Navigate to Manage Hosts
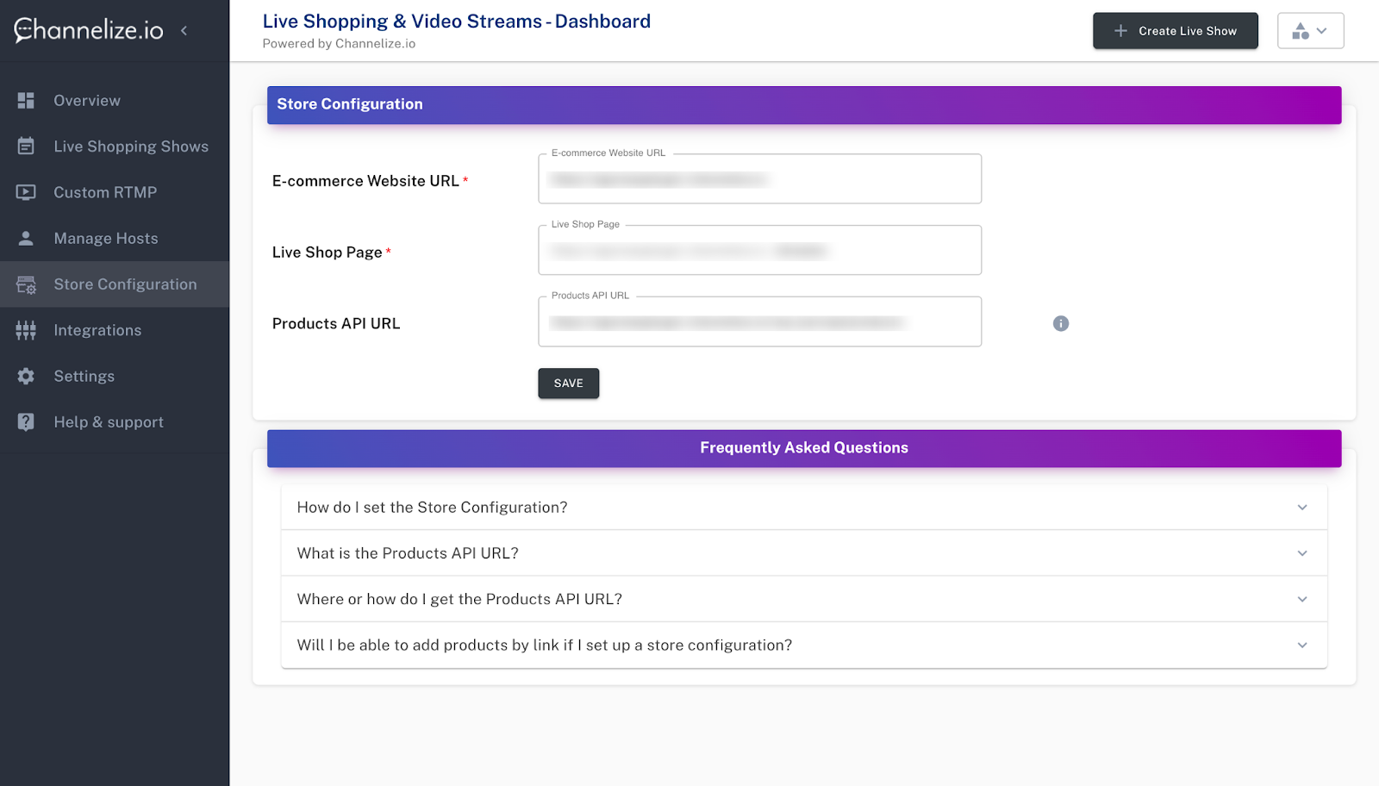The image size is (1379, 786). click(115, 239)
